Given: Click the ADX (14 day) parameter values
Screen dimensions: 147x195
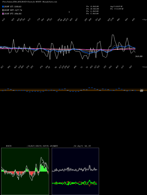Looking at the screenshot, I should tap(82, 146).
